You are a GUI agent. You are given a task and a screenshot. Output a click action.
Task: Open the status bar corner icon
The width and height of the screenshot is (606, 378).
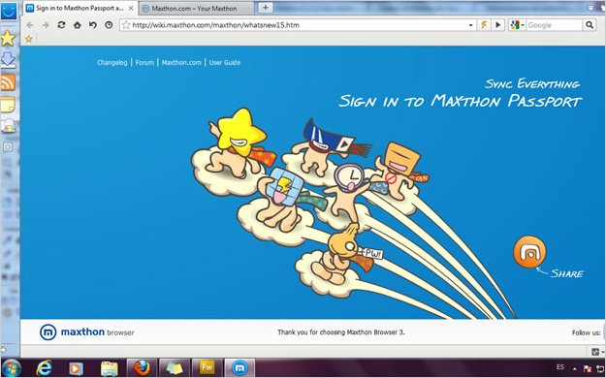tap(595, 352)
